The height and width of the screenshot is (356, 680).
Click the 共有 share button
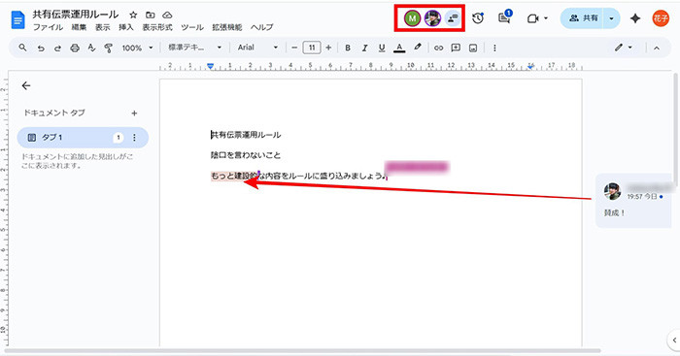pyautogui.click(x=583, y=18)
